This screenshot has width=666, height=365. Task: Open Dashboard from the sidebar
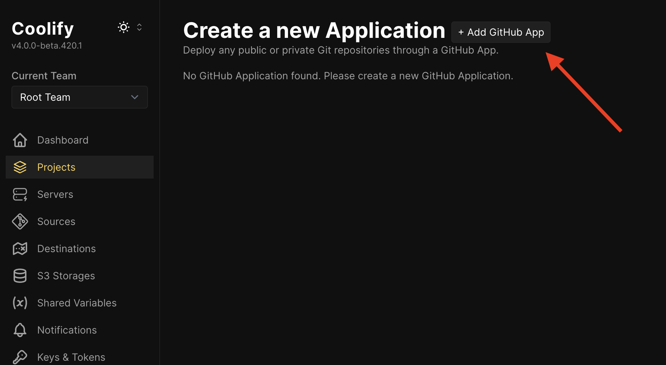coord(80,140)
